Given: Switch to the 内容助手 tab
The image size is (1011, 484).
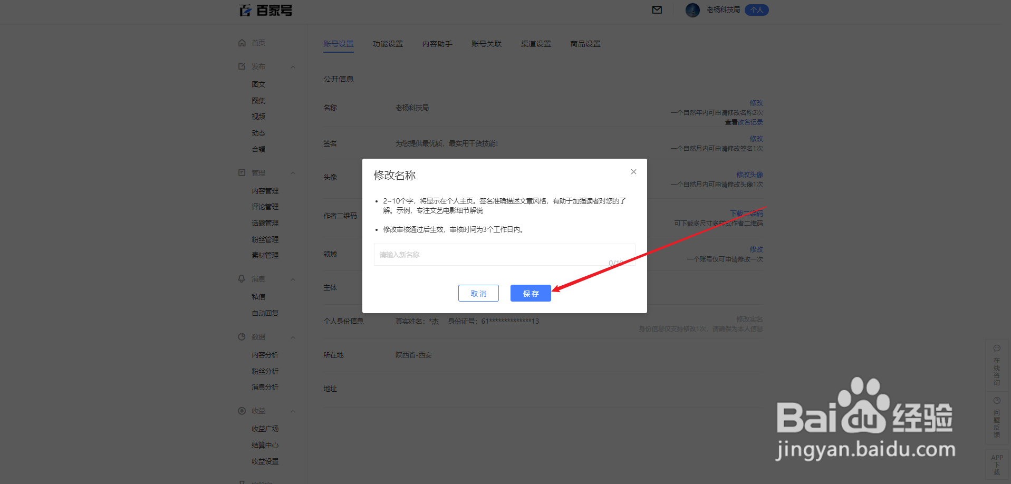Looking at the screenshot, I should click(x=437, y=44).
